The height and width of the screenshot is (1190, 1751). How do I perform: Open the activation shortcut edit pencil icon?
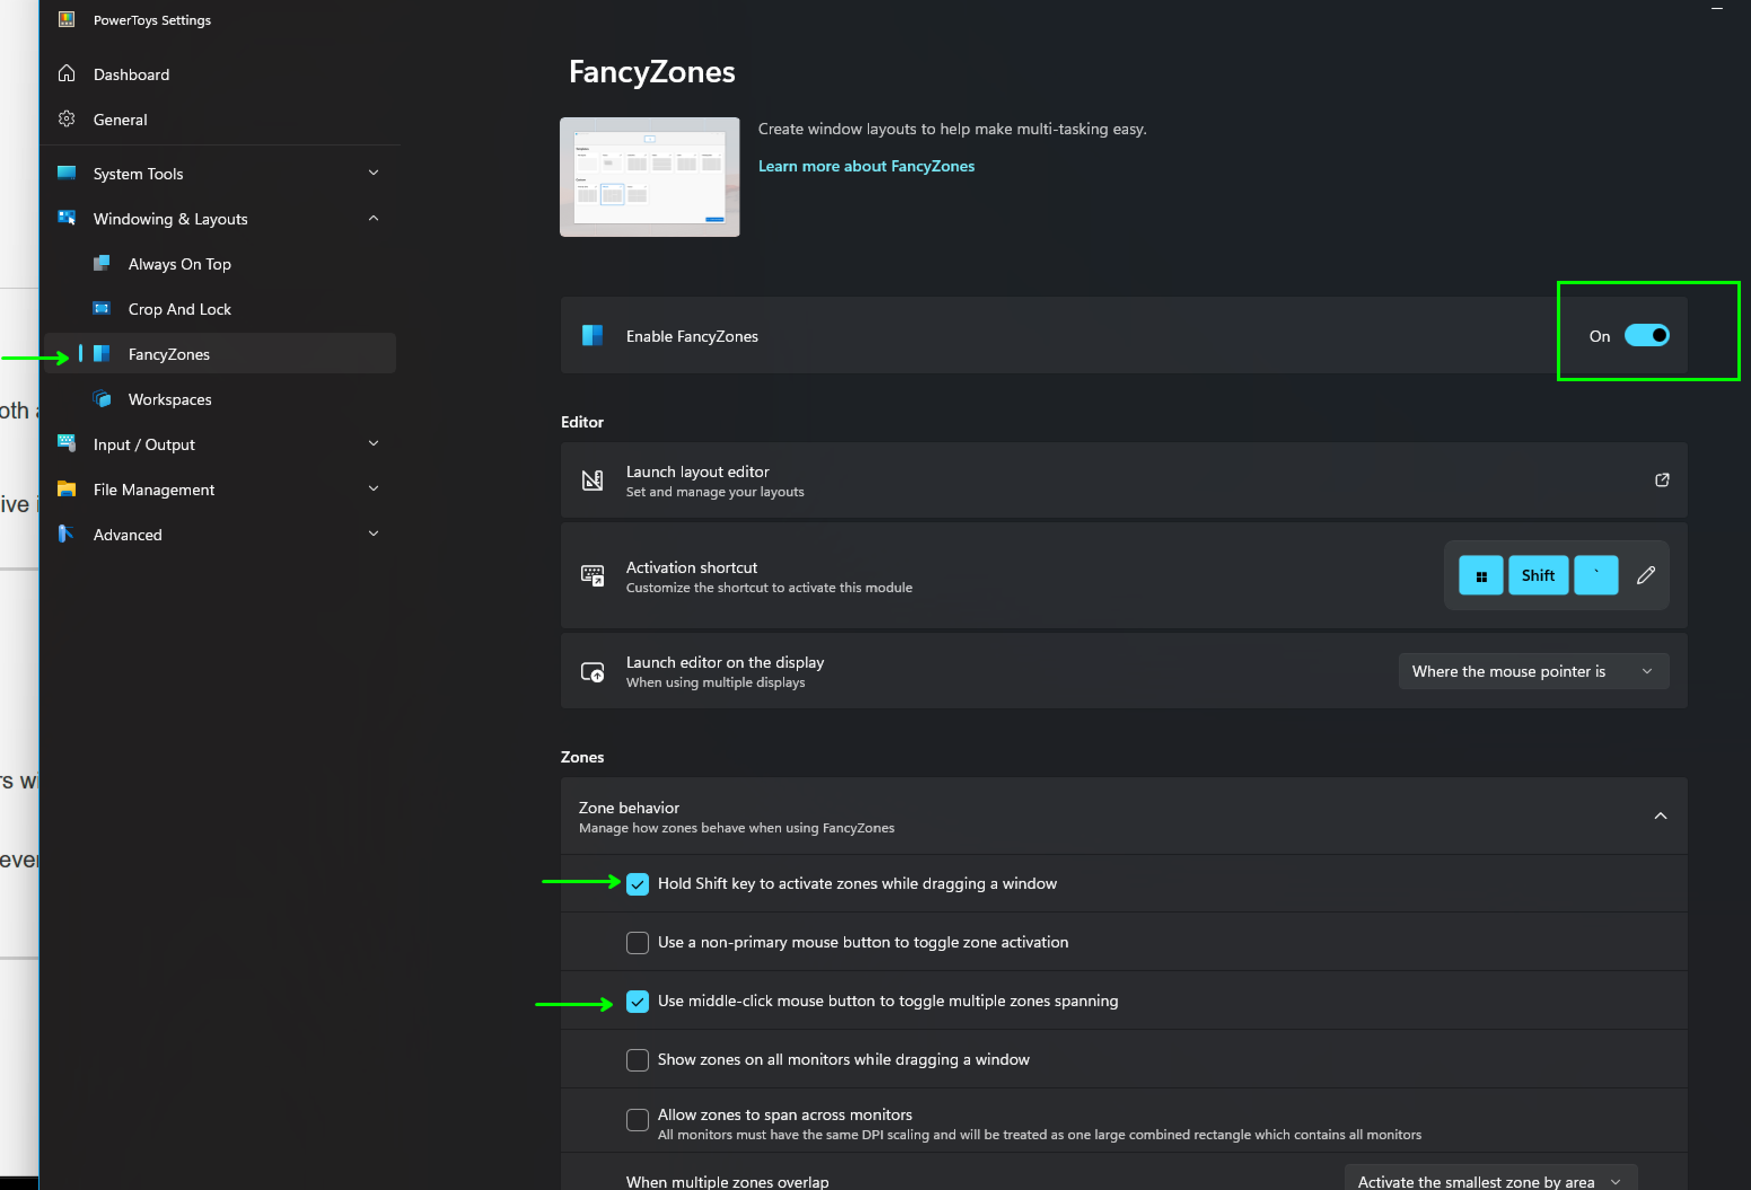pyautogui.click(x=1646, y=575)
